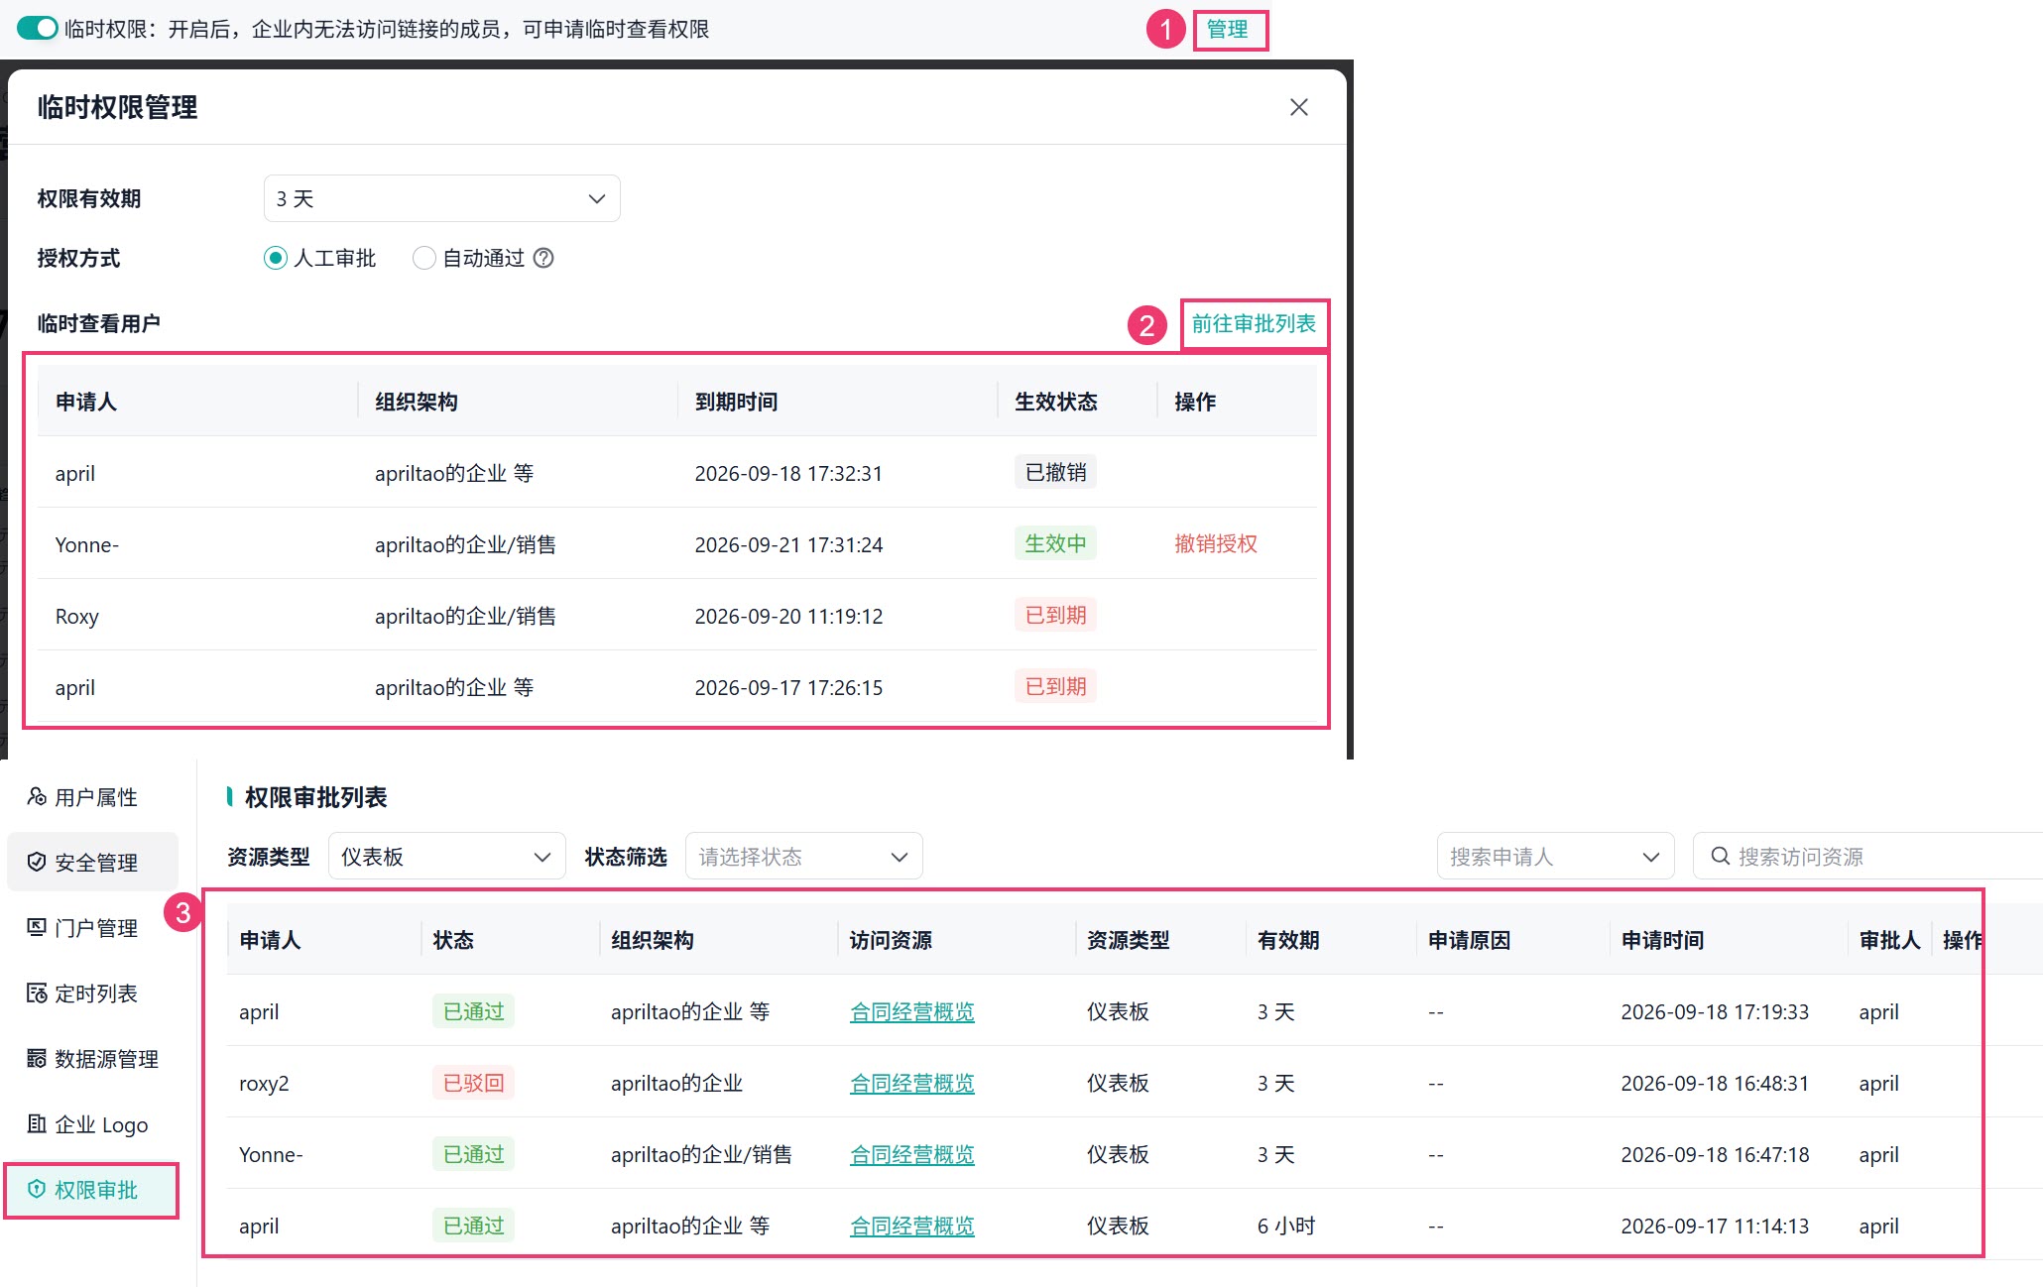This screenshot has height=1287, width=2043.
Task: Open the 权限审批 menu item
Action: pyautogui.click(x=92, y=1190)
